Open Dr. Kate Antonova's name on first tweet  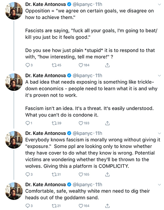click(x=45, y=4)
